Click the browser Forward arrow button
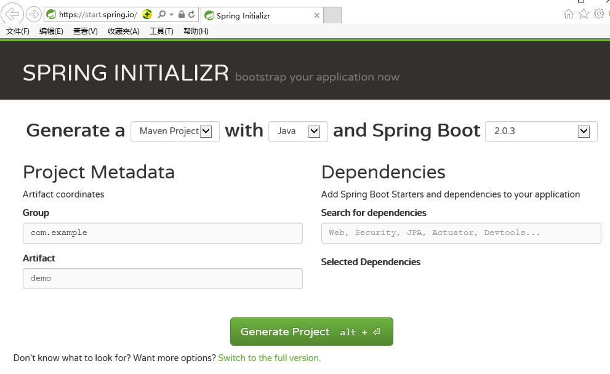Viewport: 610px width, 374px height. click(34, 15)
